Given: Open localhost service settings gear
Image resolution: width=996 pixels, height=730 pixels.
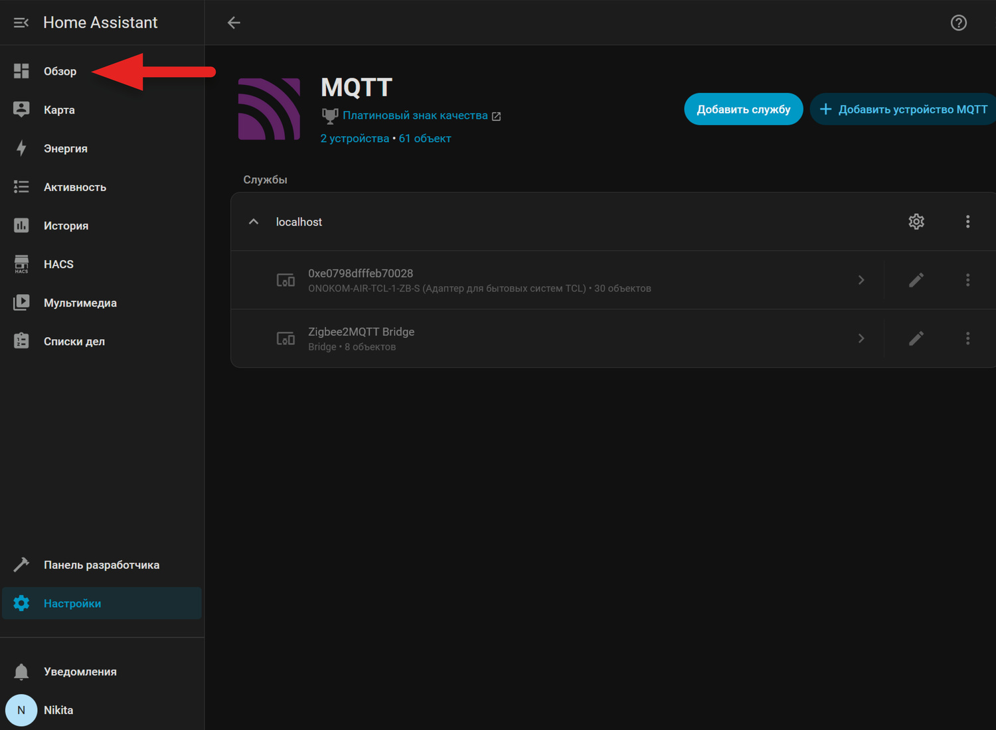Looking at the screenshot, I should click(x=916, y=222).
